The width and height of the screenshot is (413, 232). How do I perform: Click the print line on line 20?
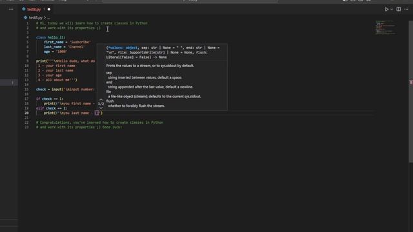coord(73,113)
